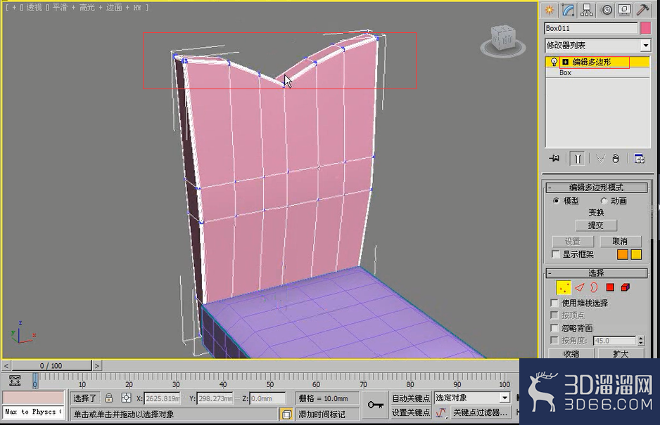660x425 pixels.
Task: Open the 关键点过滤器 dialog
Action: (481, 413)
